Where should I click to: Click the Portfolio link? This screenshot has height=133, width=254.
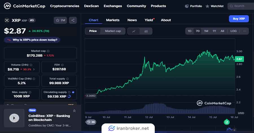coord(196,6)
